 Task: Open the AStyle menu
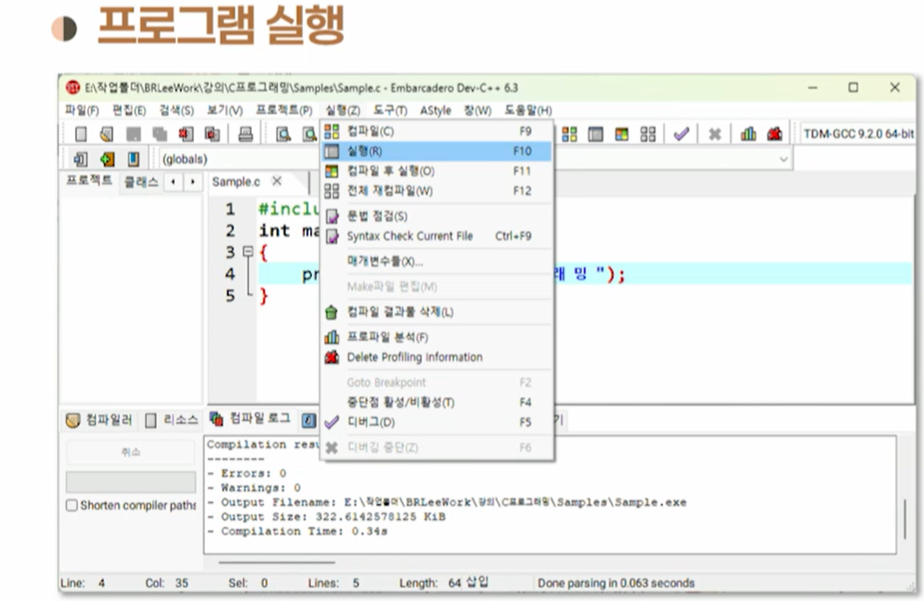click(x=435, y=110)
